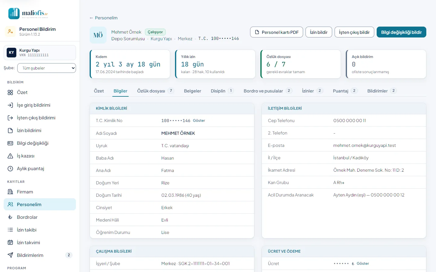Show the masked T.C. Kimlik No
This screenshot has width=436, height=272.
(x=199, y=121)
